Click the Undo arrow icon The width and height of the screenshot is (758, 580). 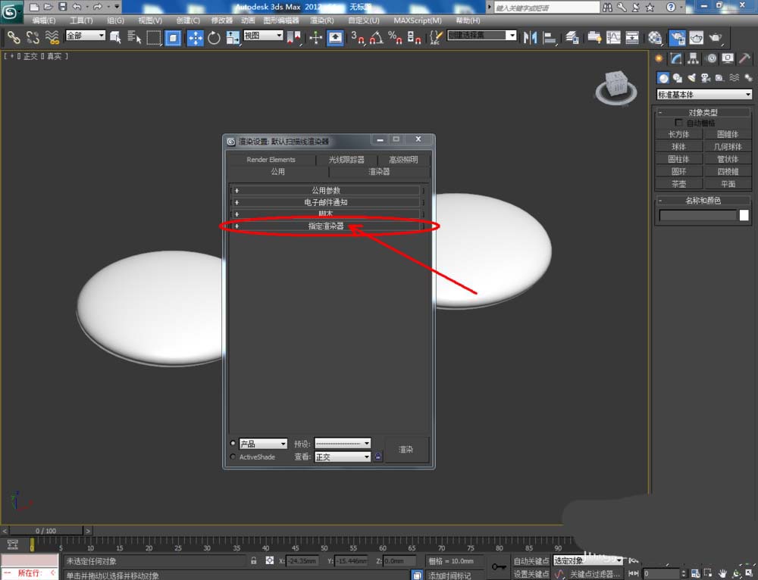coord(77,7)
